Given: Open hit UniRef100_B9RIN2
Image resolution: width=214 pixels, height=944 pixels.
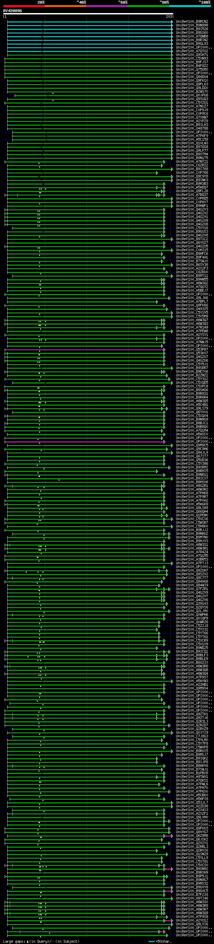Looking at the screenshot, I should (192, 40).
